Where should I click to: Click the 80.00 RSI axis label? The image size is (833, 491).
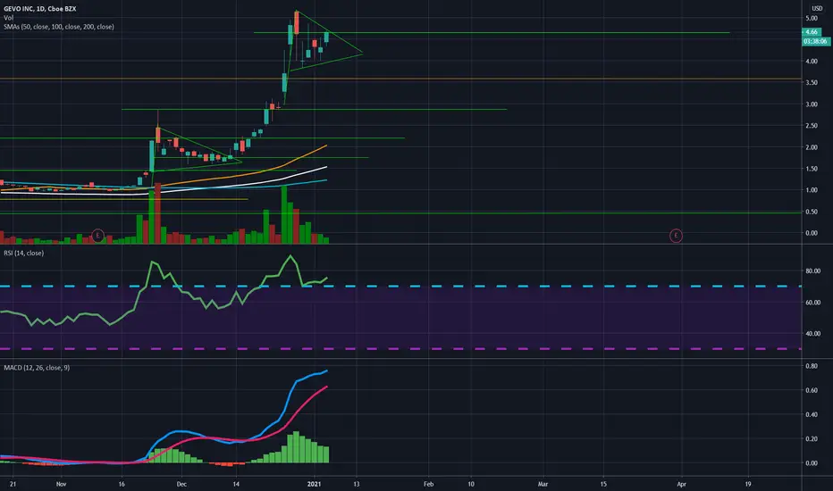(812, 270)
